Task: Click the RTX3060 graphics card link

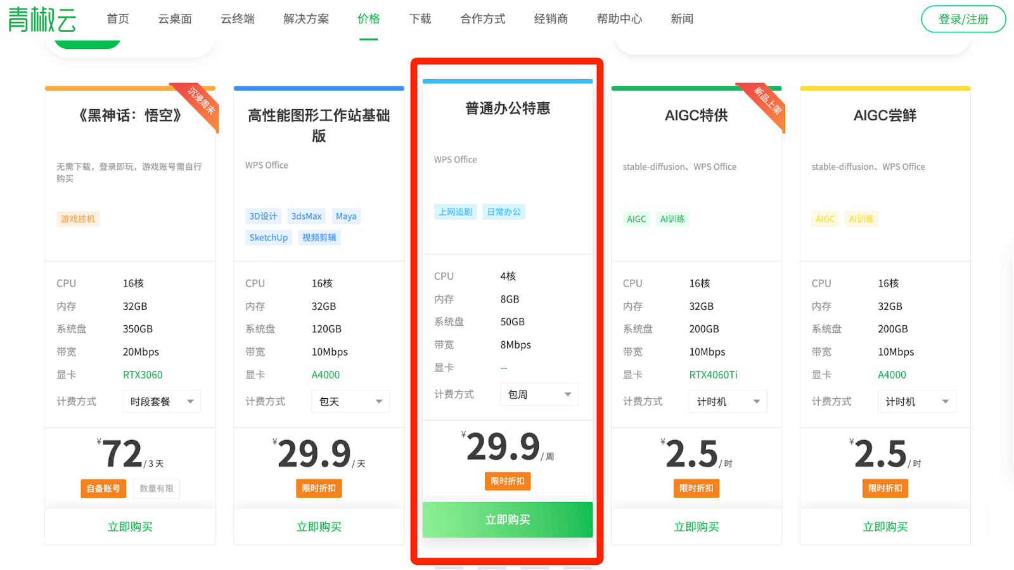Action: tap(143, 375)
